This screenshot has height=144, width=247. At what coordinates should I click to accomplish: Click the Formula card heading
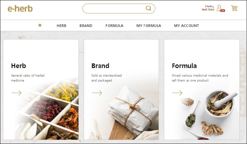coord(184,66)
